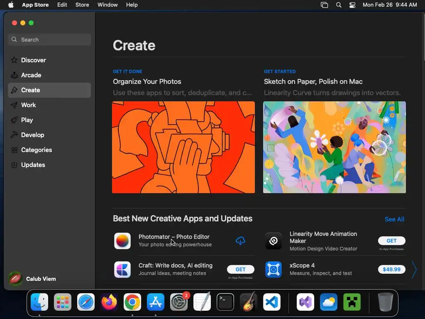Redownload Photomator using the cloud icon
Screen dimensions: 425x319
240,240
